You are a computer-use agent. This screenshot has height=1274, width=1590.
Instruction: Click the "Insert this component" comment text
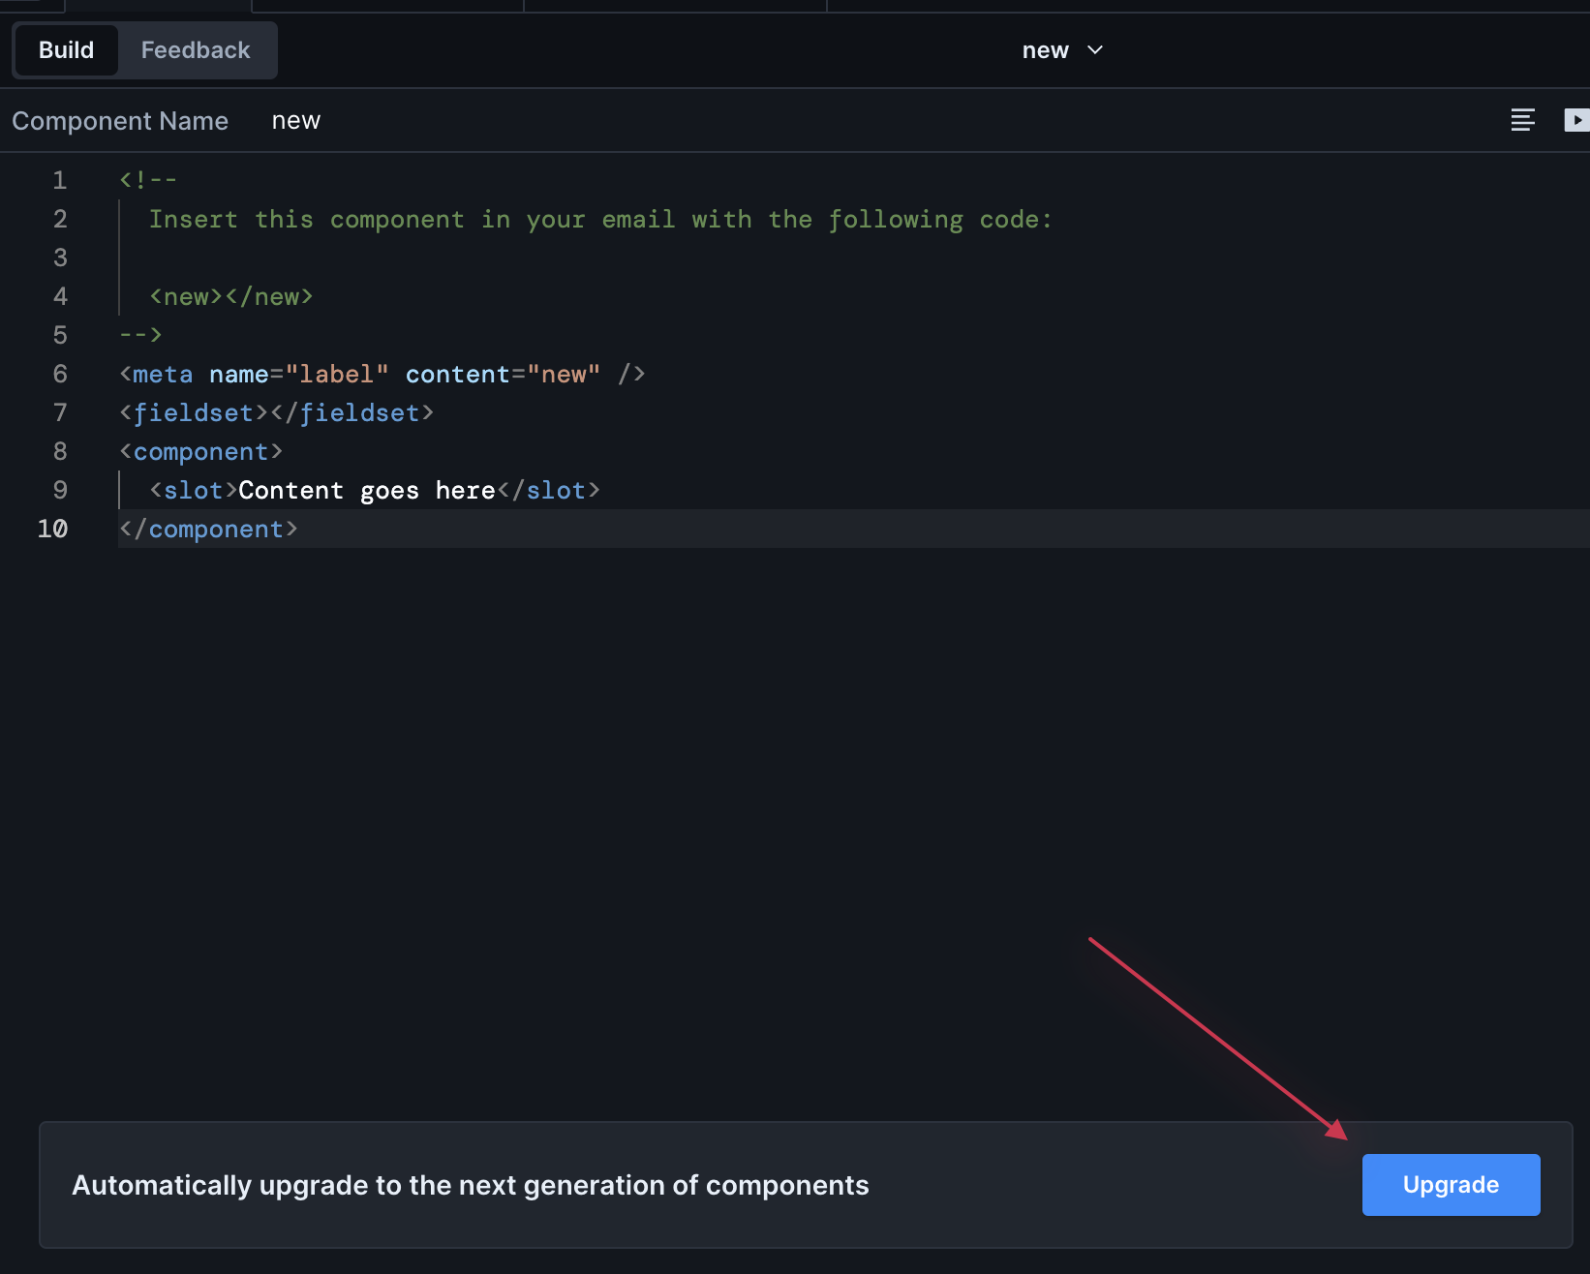click(x=600, y=220)
